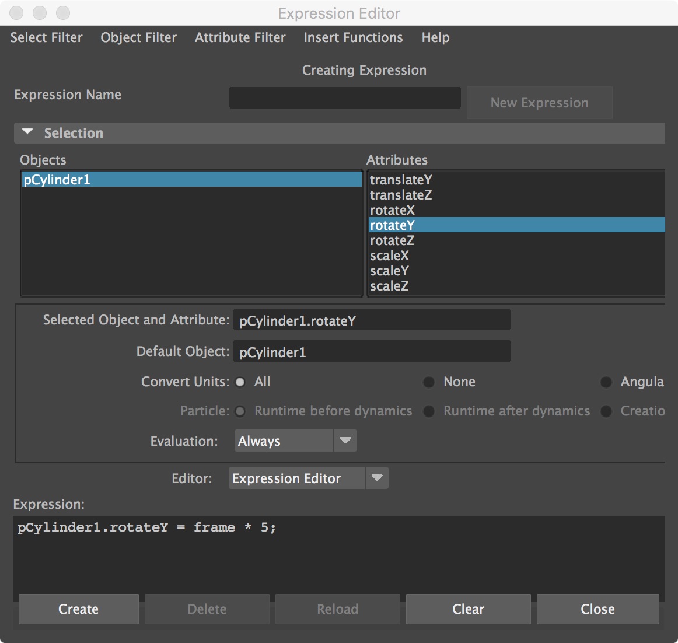Open the Attribute Filter menu

[240, 37]
